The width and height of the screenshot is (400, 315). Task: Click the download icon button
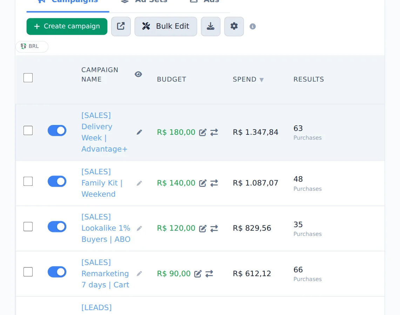[x=210, y=26]
